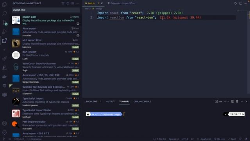Run the code with the play icon
Viewport: 250px width, 141px height.
click(x=236, y=4)
